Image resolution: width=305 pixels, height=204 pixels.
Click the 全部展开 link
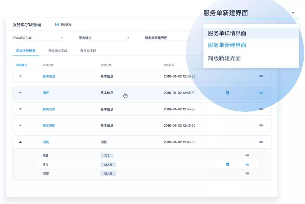tap(22, 65)
